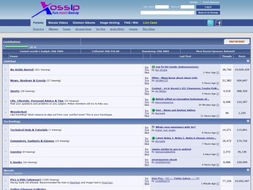Open the New Posts sub-menu link
This screenshot has height=190, width=253.
(101, 29)
